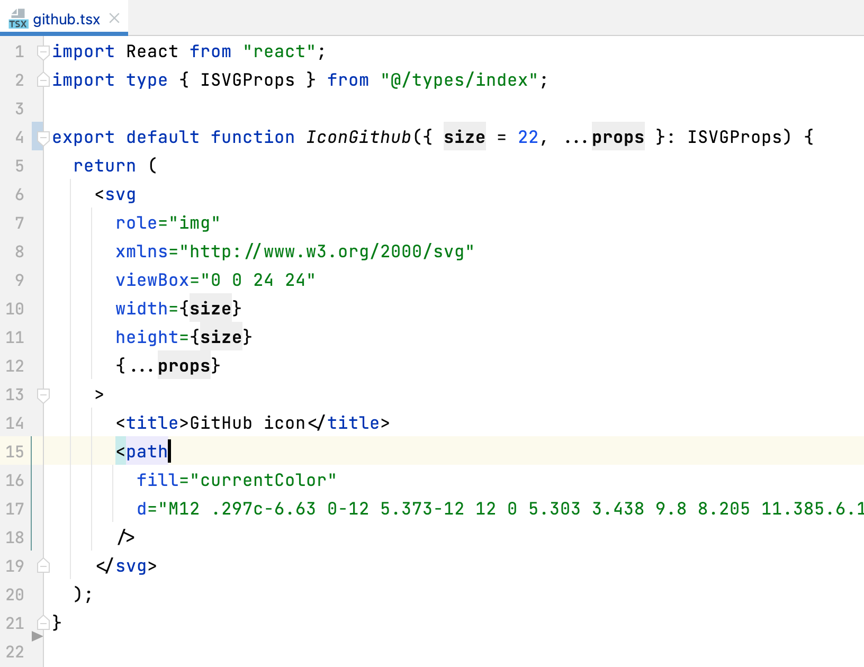Image resolution: width=864 pixels, height=667 pixels.
Task: Collapse the import statement fold on line 1
Action: 43,51
